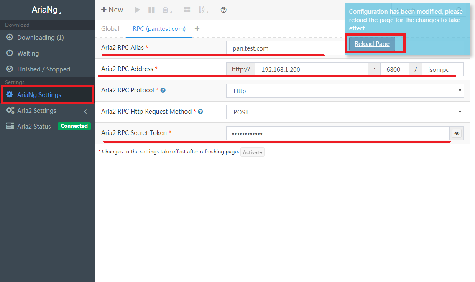Switch to the Global tab
Screen dimensions: 475x282
pos(110,29)
